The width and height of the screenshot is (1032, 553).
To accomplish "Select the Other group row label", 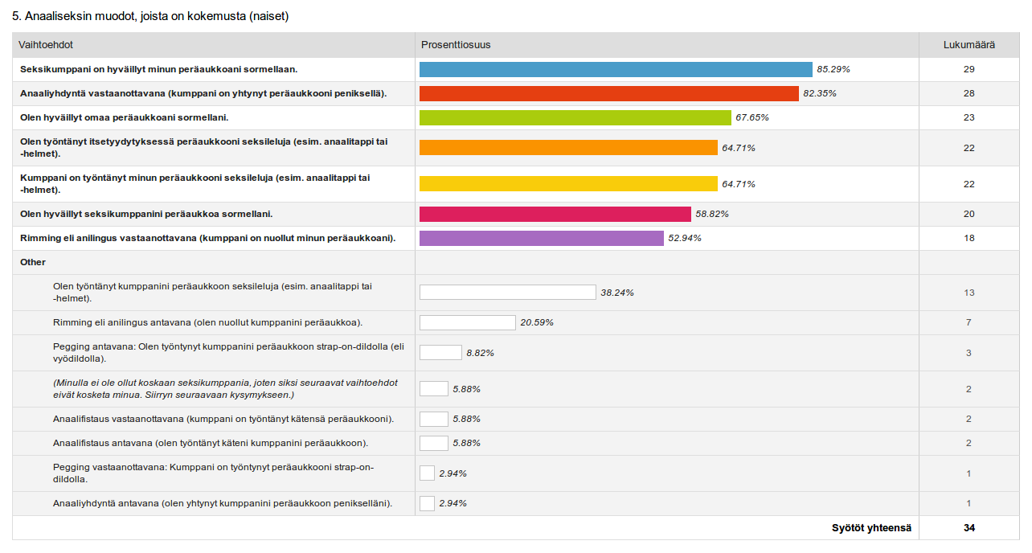I will coord(33,262).
